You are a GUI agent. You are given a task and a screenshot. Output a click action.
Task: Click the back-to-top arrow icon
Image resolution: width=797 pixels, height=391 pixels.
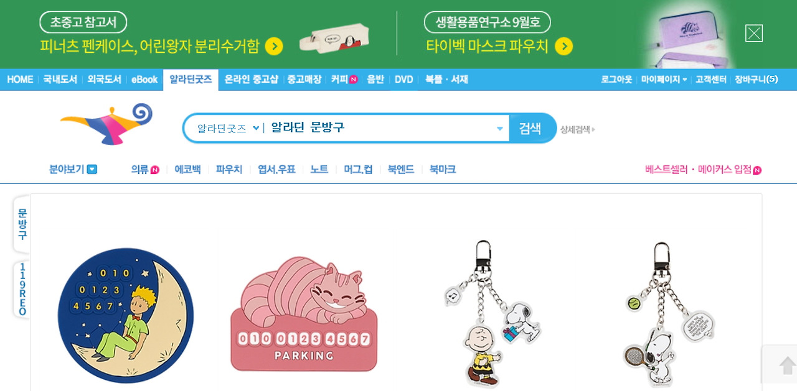point(787,366)
